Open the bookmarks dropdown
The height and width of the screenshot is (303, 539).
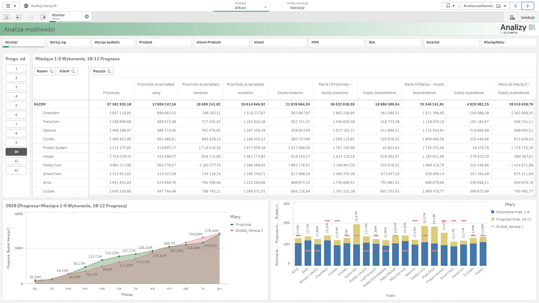click(x=450, y=6)
